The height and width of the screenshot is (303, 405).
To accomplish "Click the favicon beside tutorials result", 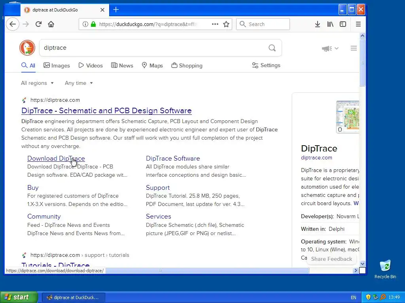I will [24, 255].
